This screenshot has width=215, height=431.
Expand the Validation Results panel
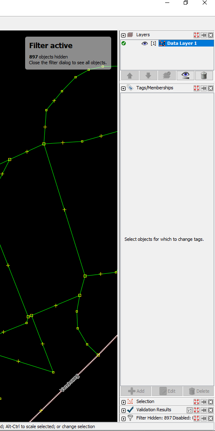[x=124, y=410]
